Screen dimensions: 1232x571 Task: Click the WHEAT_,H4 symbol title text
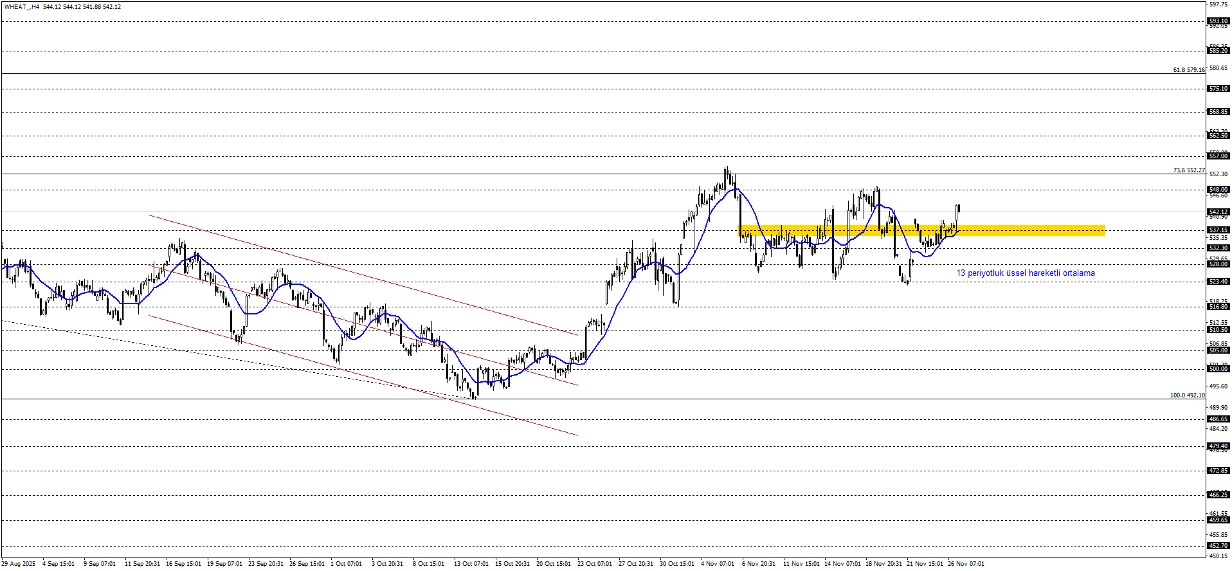click(22, 7)
